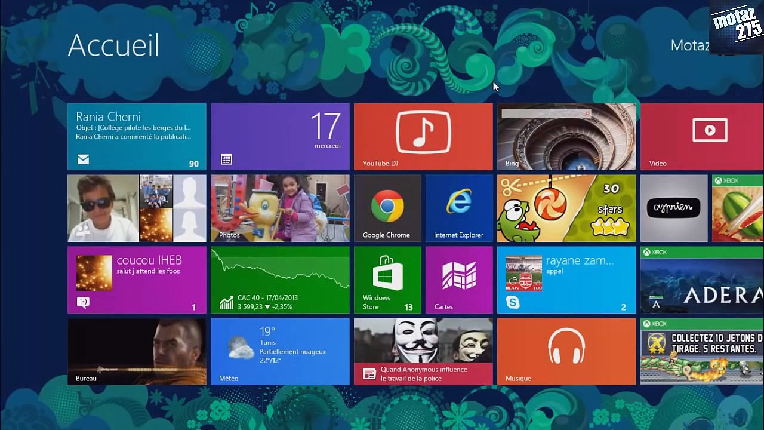This screenshot has width=764, height=430.
Task: Open the Bing tile
Action: click(566, 137)
